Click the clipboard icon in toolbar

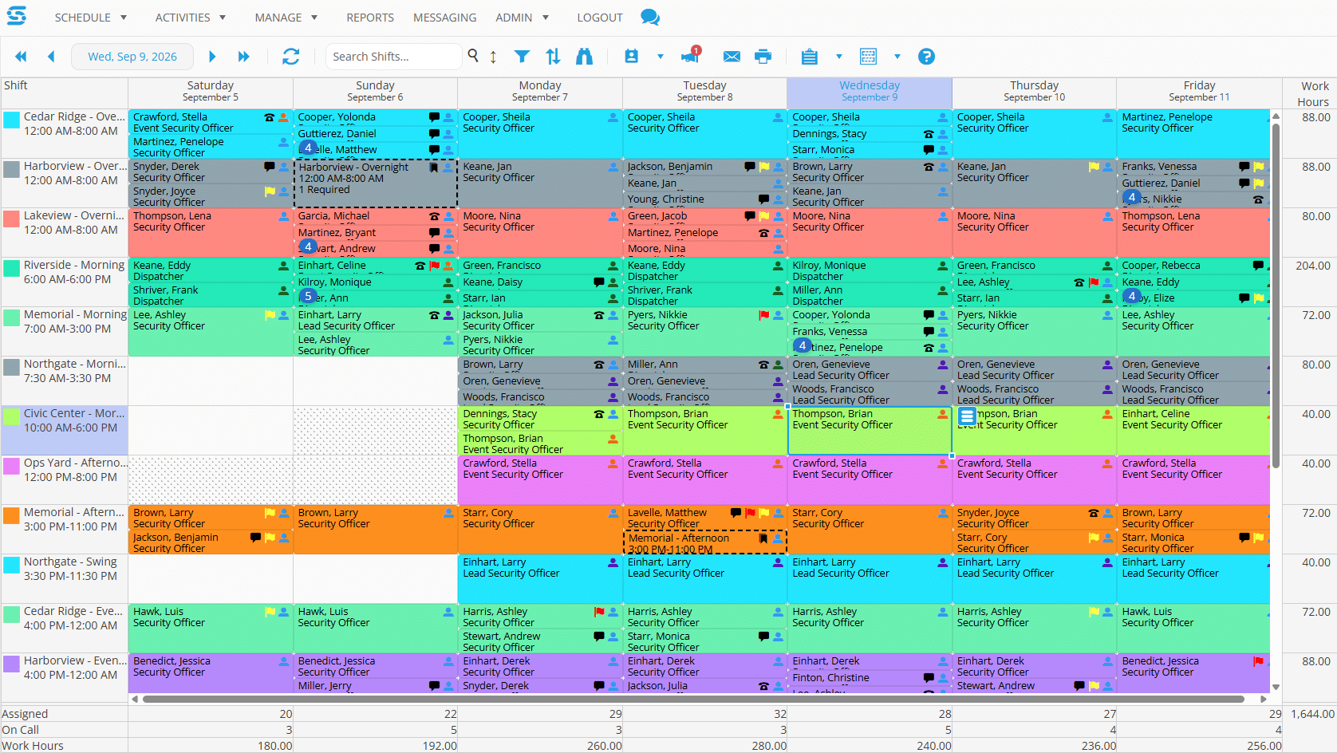[810, 57]
